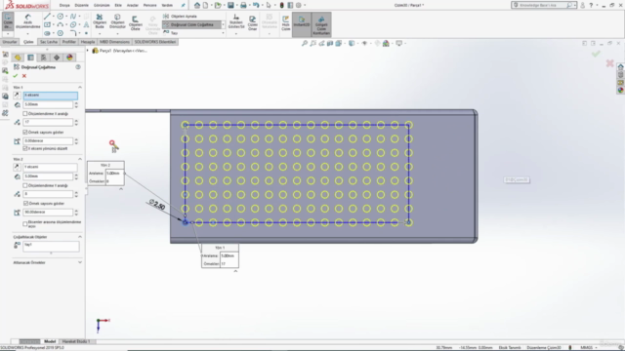The height and width of the screenshot is (351, 625).
Task: Open the Araçlar menu
Action: click(133, 5)
